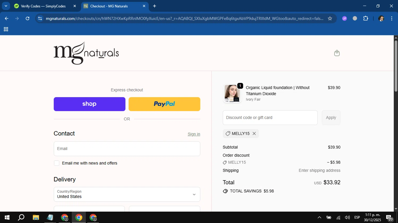Remove the MELLY15 discount code tag
The width and height of the screenshot is (398, 223).
[x=254, y=134]
